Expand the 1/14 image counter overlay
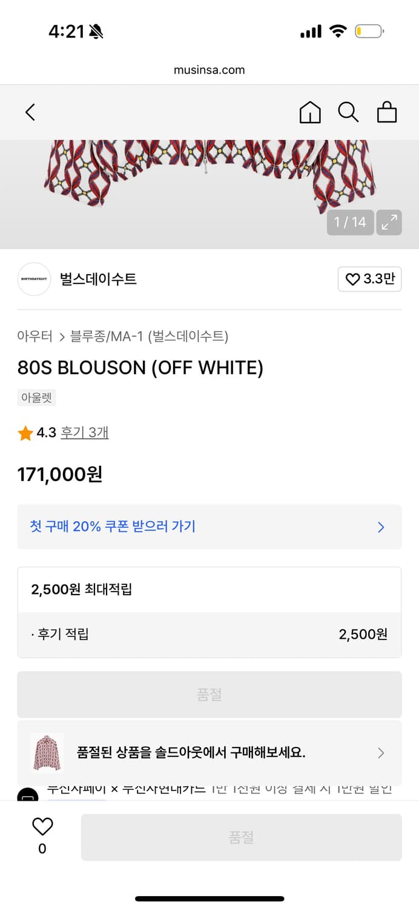Viewport: 419px width, 910px height. click(350, 222)
